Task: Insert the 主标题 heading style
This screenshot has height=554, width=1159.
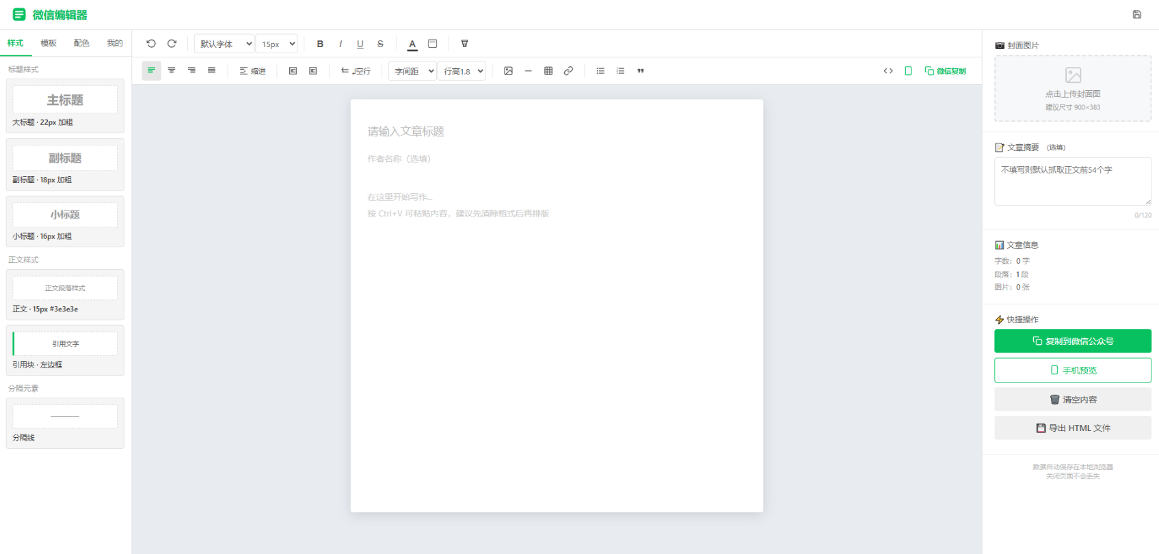Action: [65, 106]
